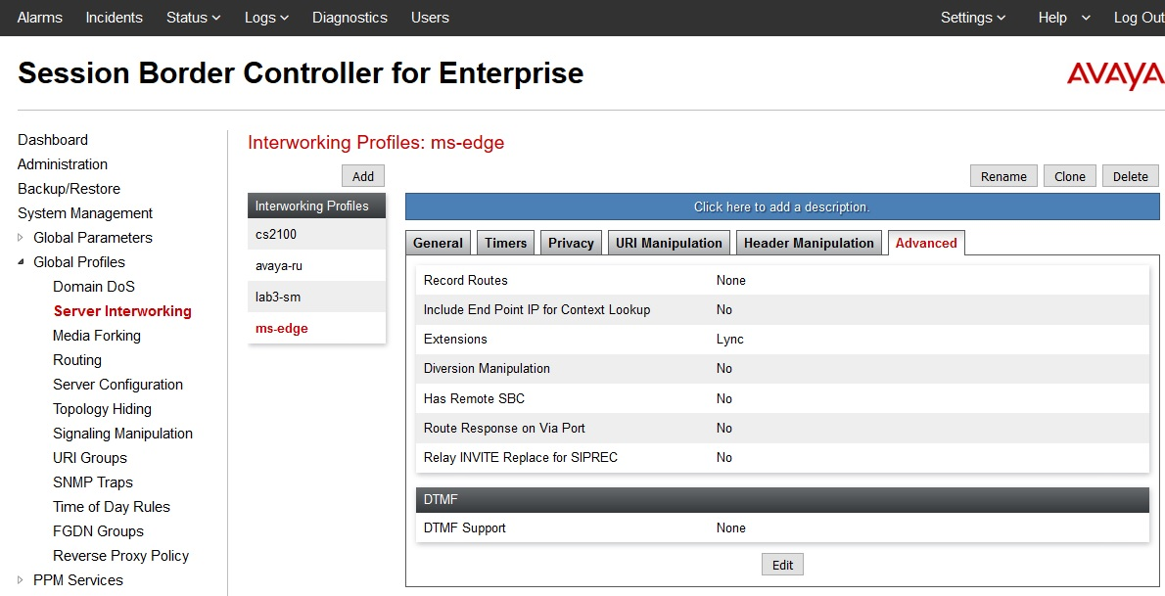Select the lab3-sm interworking profile

tap(316, 297)
